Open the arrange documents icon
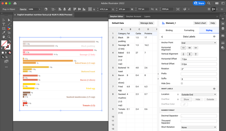This screenshot has width=226, height=131. tap(217, 3)
